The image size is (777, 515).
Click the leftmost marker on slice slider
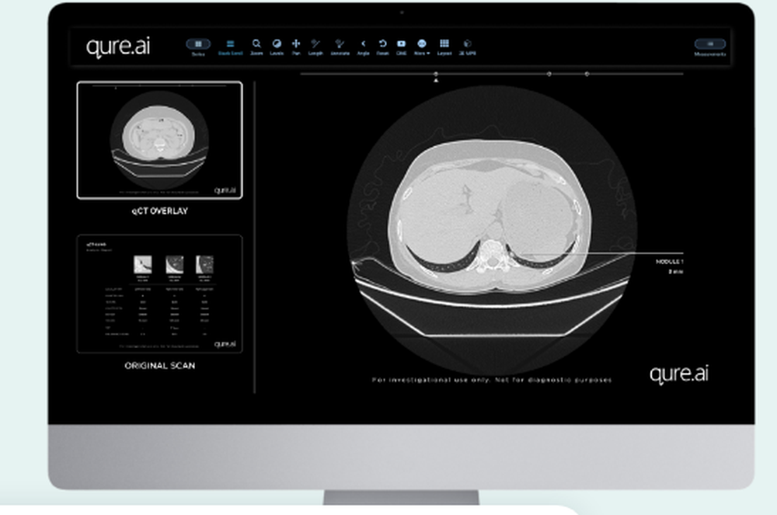(x=436, y=75)
